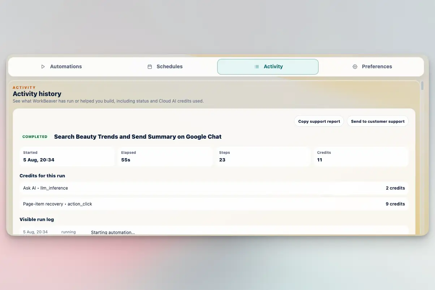Click the Elapsed 55s card

165,156
